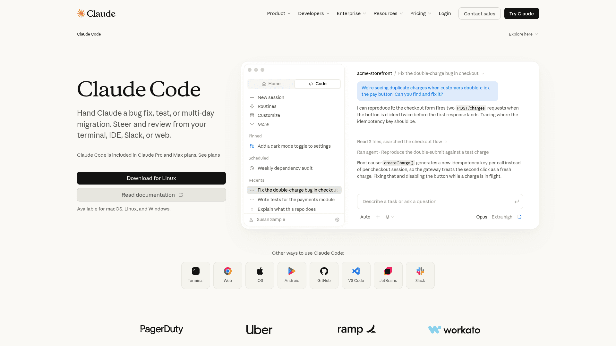Click the circle icon beside Explain what this repo does
The image size is (616, 346).
[252, 209]
